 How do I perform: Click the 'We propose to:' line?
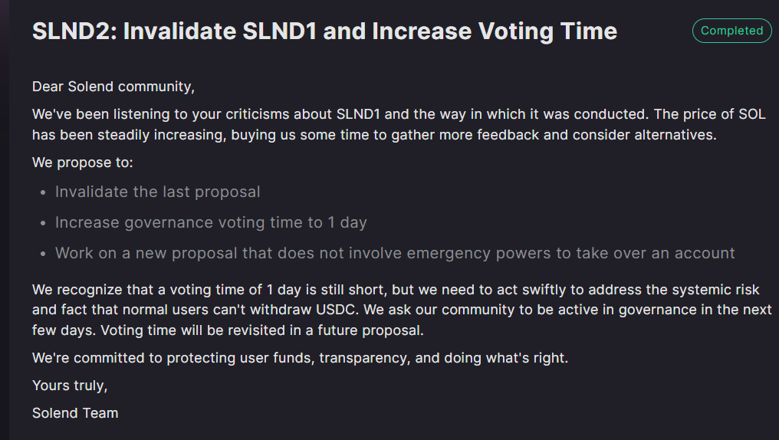(x=83, y=163)
